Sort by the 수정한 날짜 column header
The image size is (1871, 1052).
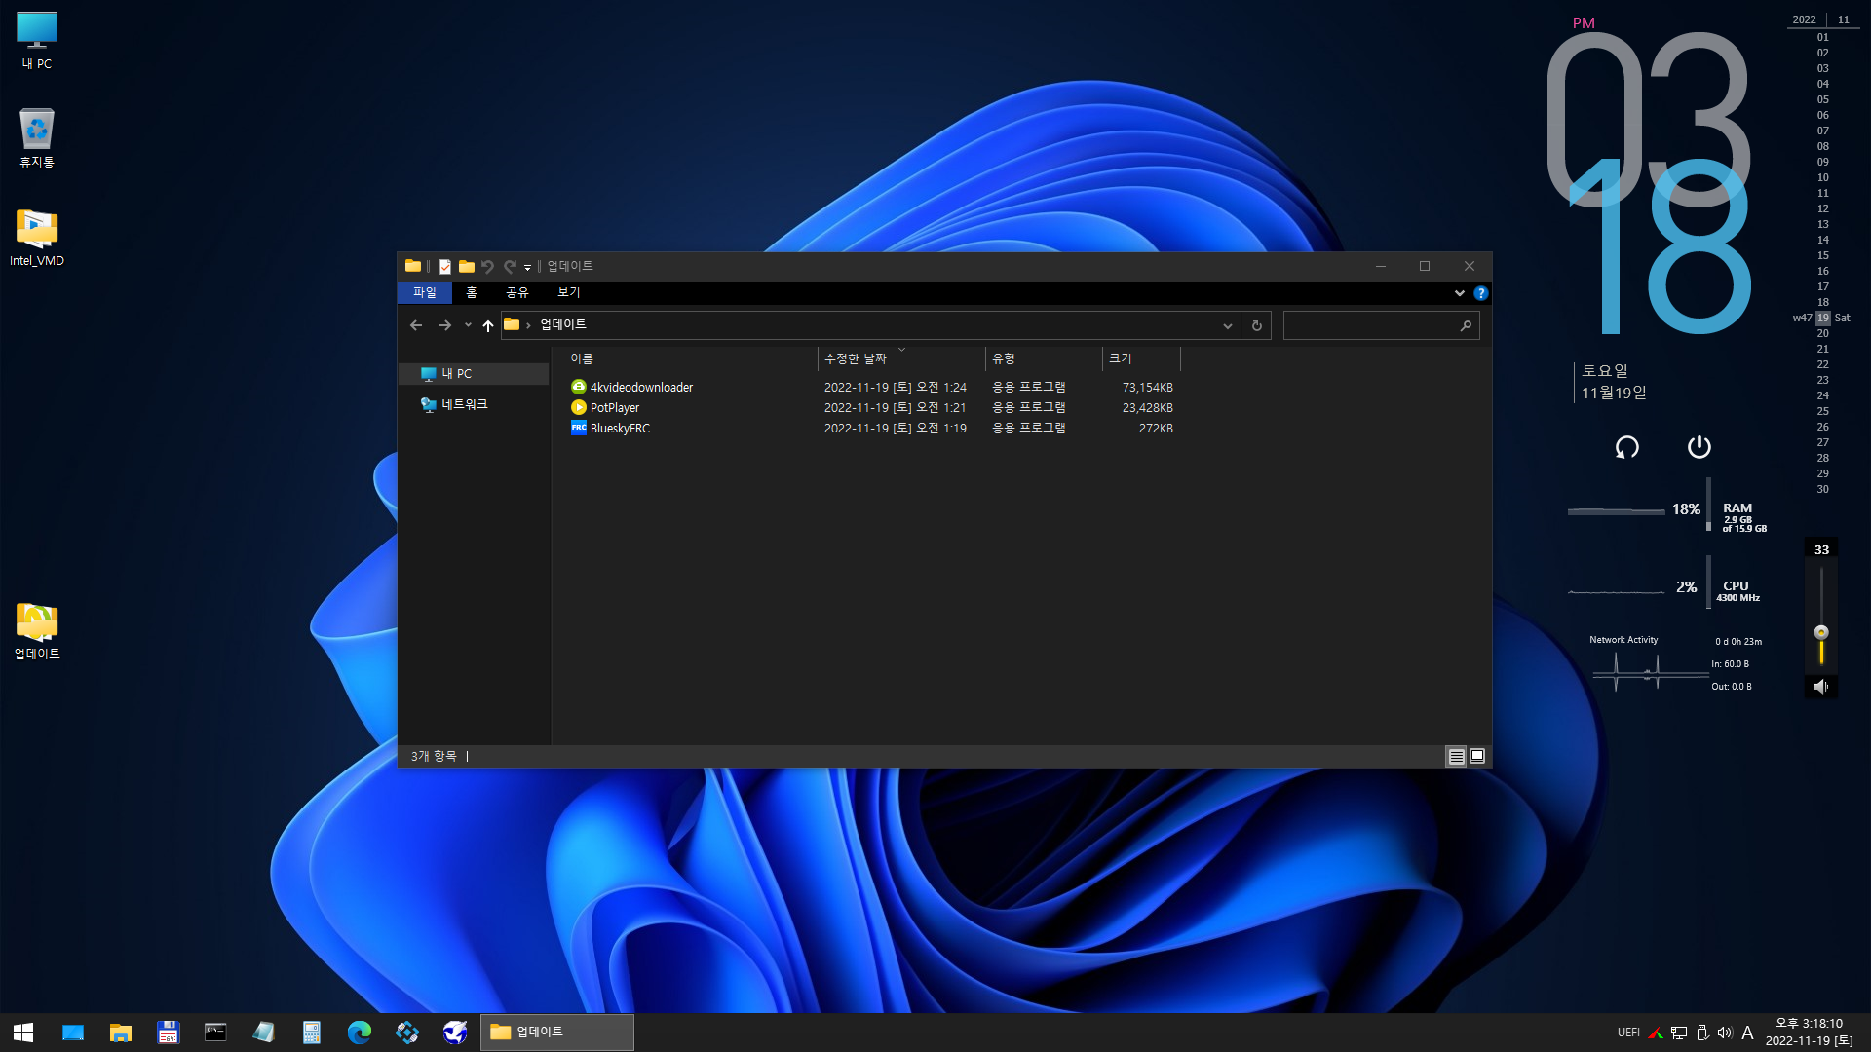point(901,358)
